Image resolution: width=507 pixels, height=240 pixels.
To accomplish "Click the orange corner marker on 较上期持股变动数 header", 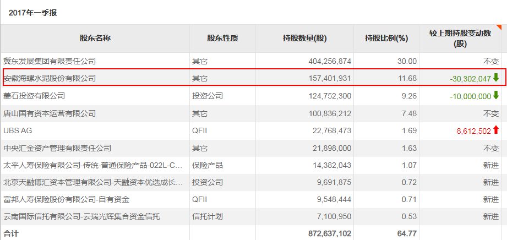I will click(499, 27).
